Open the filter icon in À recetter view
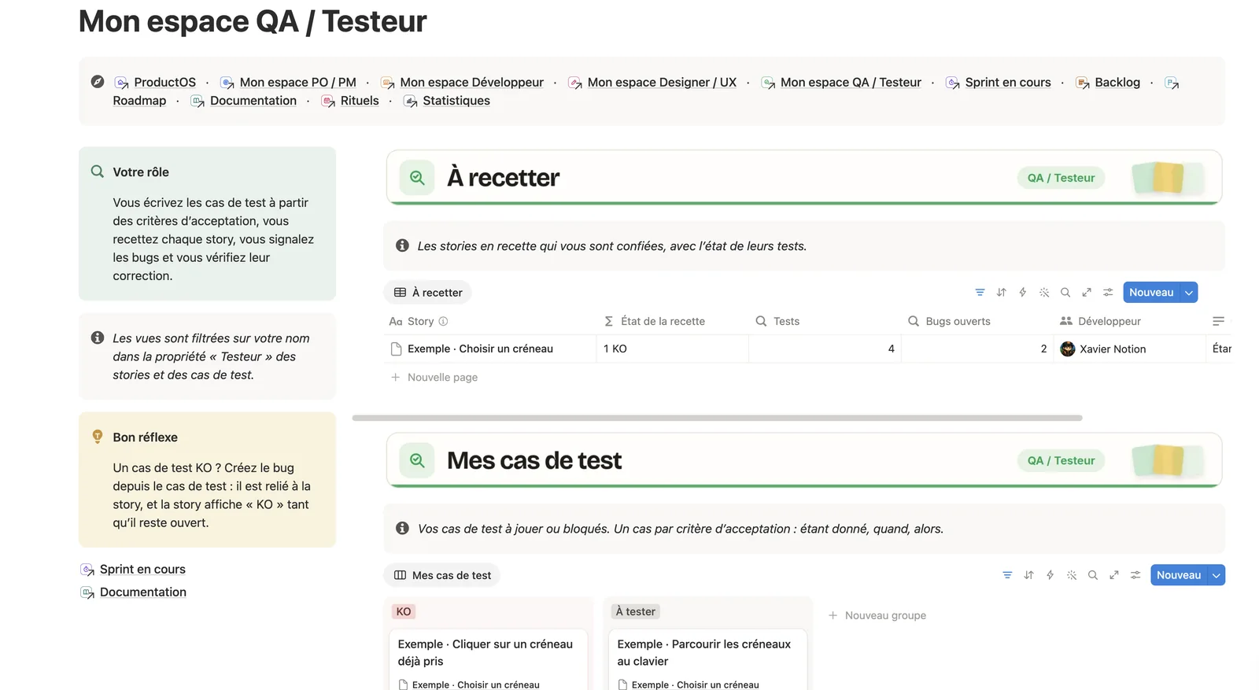The width and height of the screenshot is (1259, 690). 980,293
